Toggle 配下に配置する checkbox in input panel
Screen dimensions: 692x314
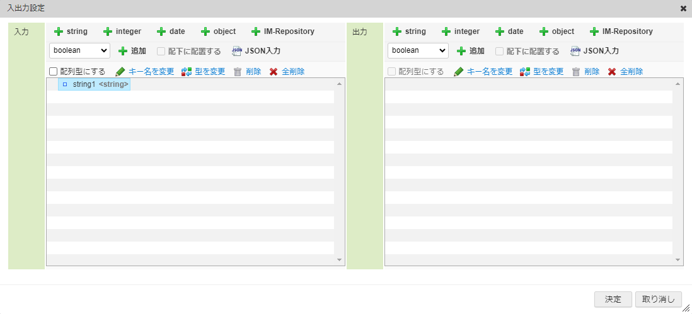click(x=161, y=51)
